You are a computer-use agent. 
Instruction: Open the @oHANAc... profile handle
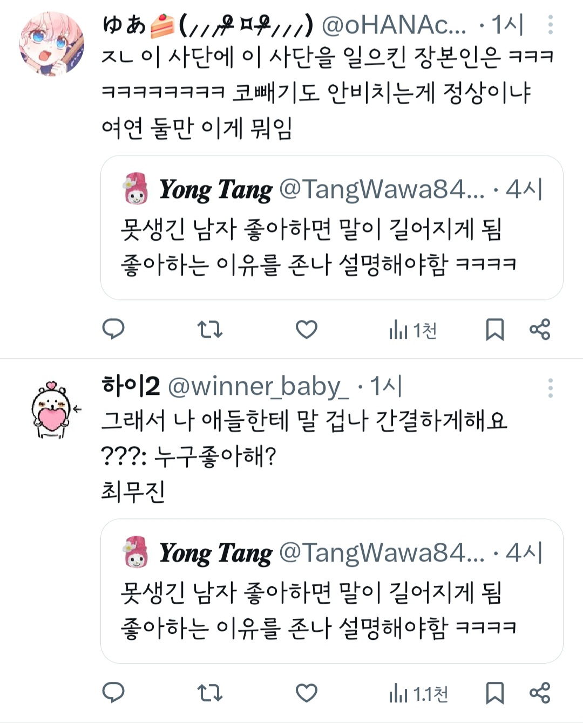pyautogui.click(x=394, y=25)
